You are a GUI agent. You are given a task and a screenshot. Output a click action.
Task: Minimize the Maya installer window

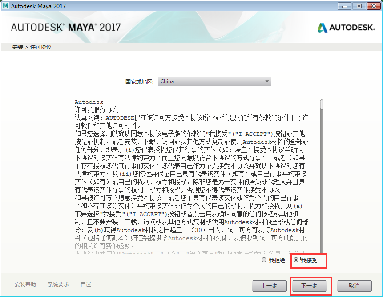[x=344, y=6]
